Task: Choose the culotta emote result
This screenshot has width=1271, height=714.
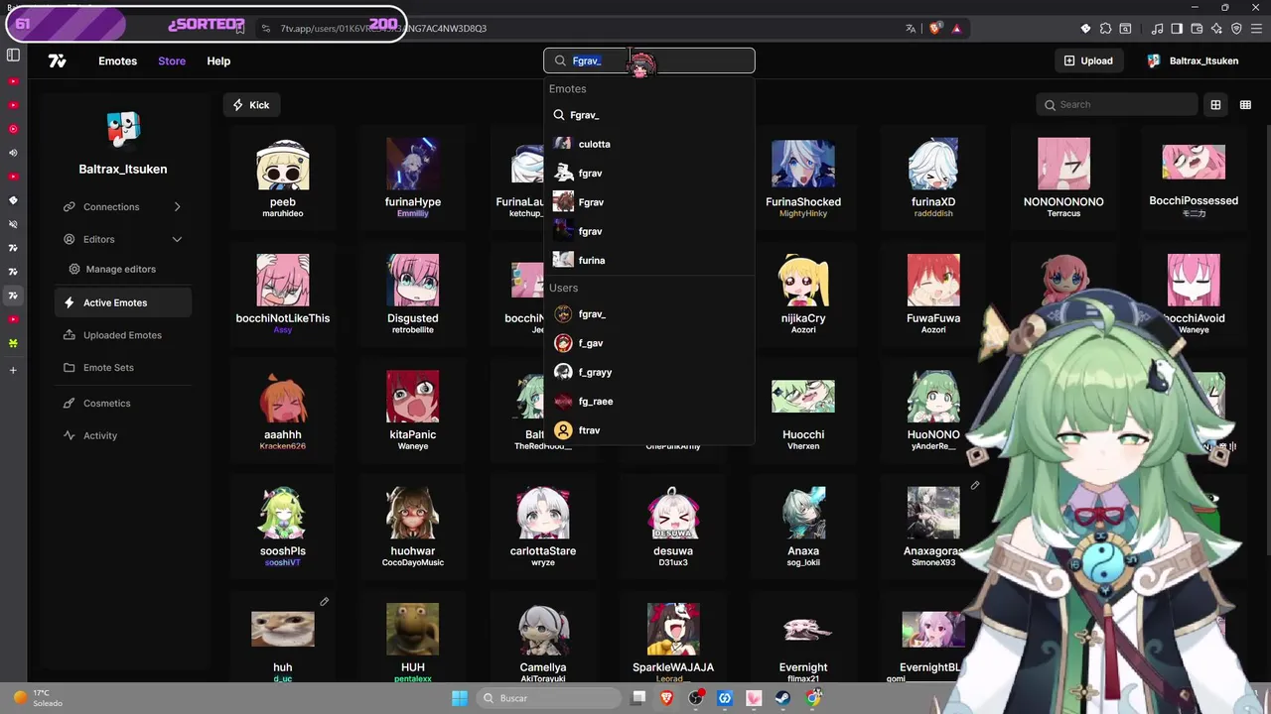Action: click(x=649, y=144)
